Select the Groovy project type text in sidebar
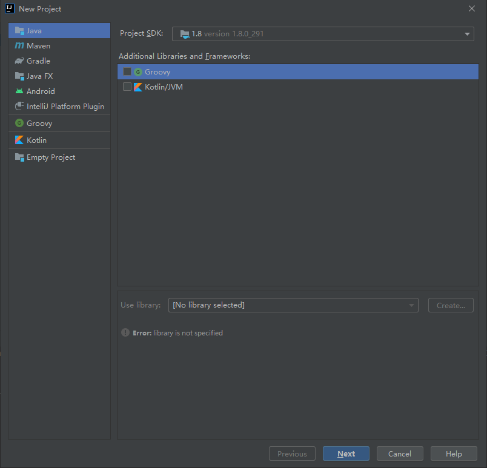 (39, 124)
